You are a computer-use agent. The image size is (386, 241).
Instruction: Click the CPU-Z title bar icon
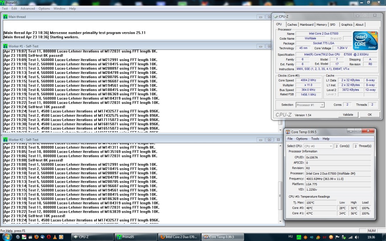coord(276,16)
